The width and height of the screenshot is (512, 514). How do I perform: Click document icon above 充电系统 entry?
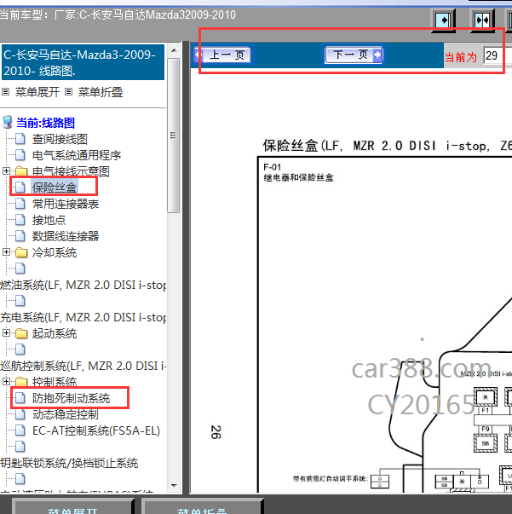[20, 301]
